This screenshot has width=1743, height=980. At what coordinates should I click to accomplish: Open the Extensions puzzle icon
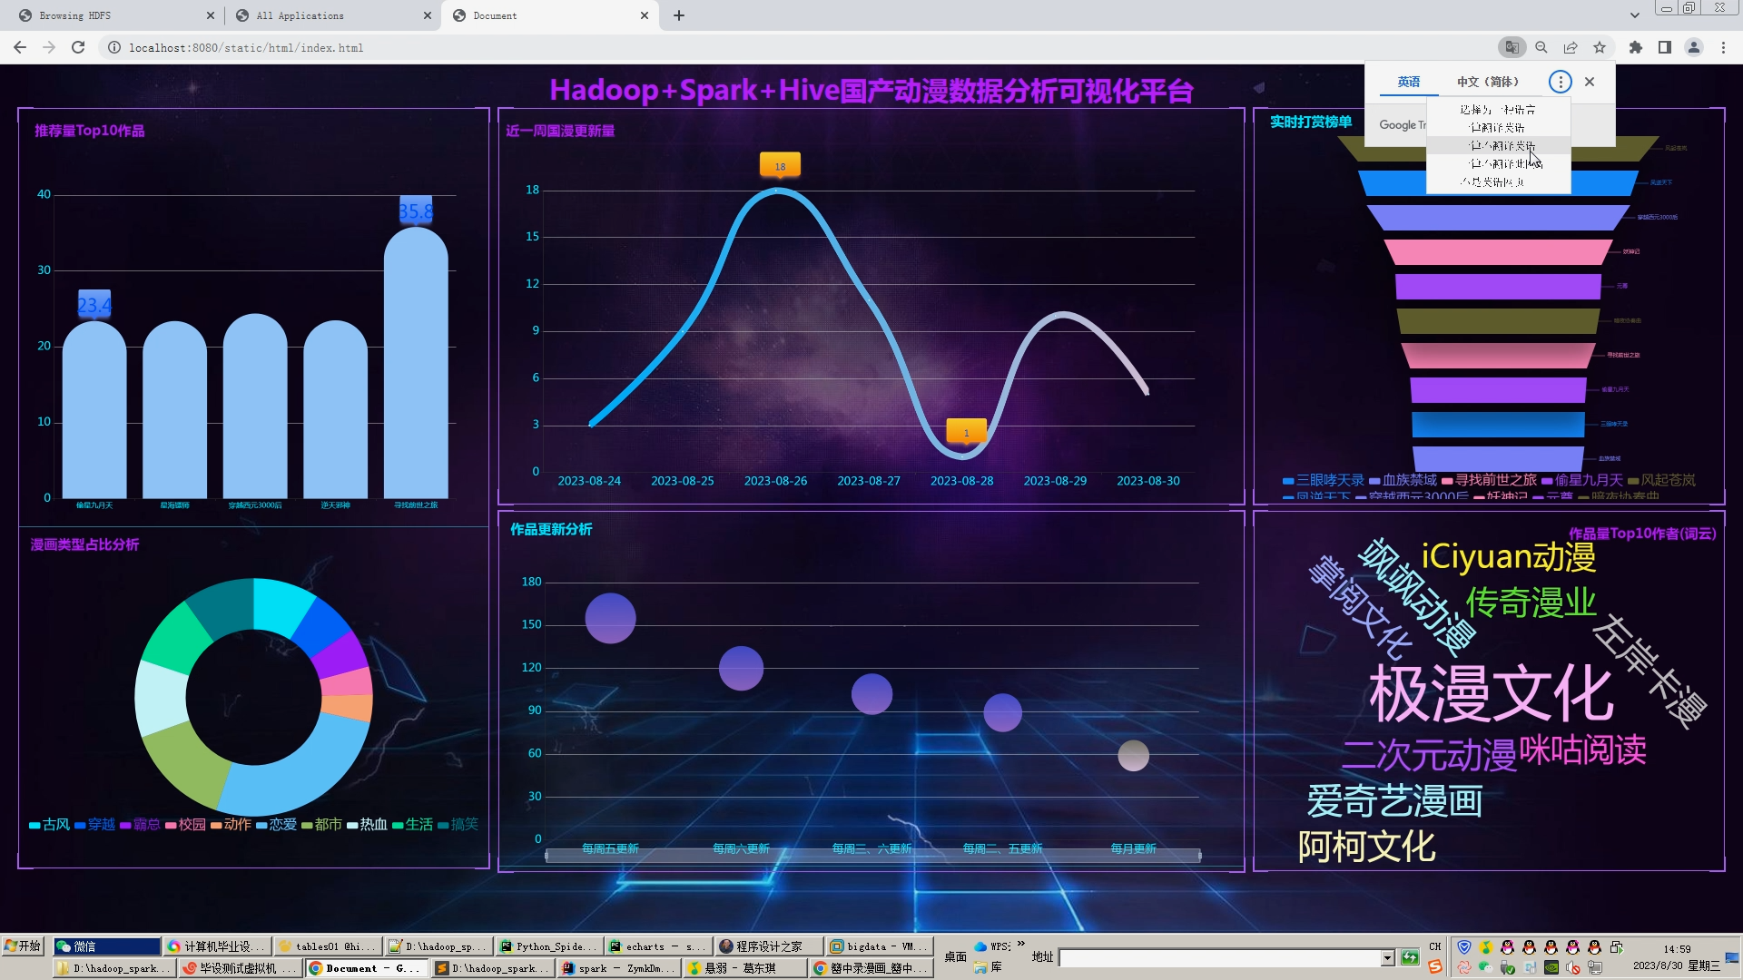(x=1636, y=47)
